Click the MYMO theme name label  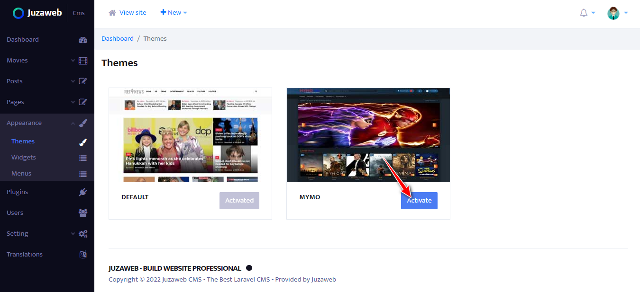[x=310, y=197]
